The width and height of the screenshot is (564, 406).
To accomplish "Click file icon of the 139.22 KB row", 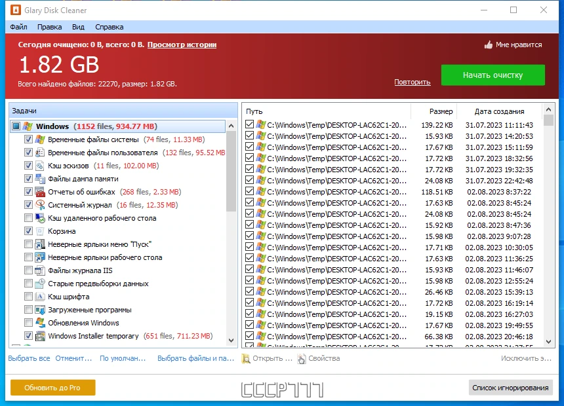I will coord(261,124).
